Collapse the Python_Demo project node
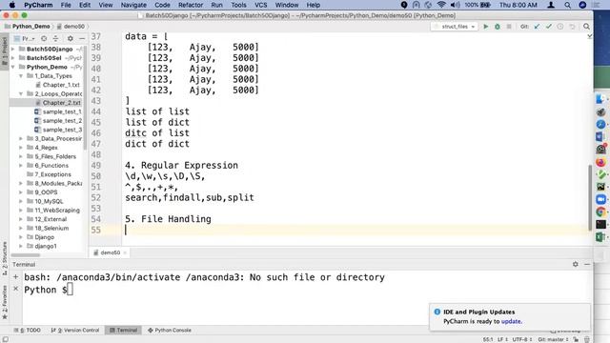Viewport: 610px width, 343px height. [12, 67]
